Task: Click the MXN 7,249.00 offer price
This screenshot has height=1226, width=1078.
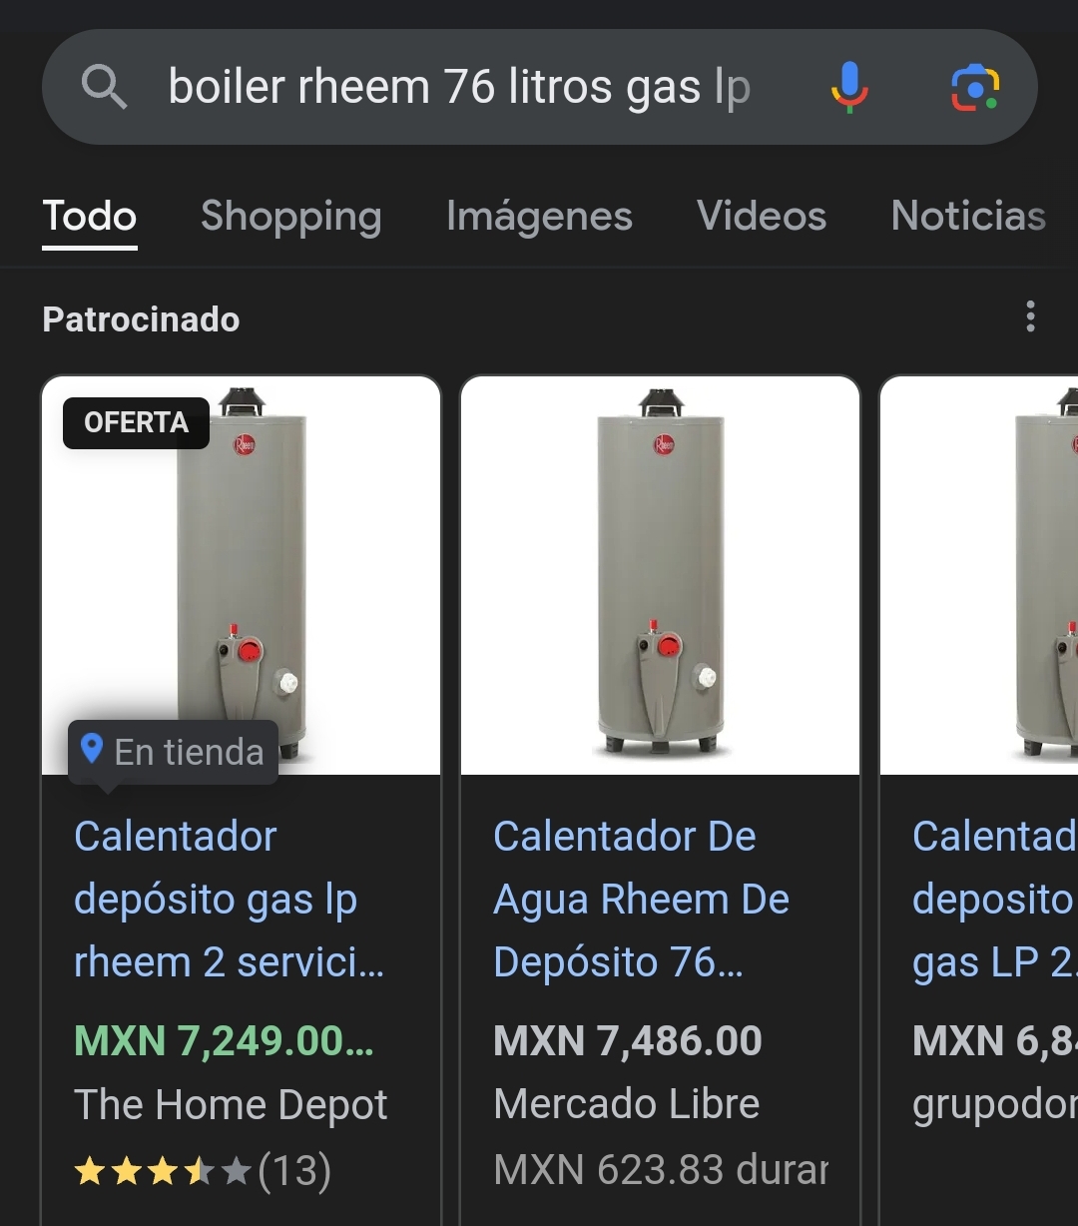Action: [224, 1041]
